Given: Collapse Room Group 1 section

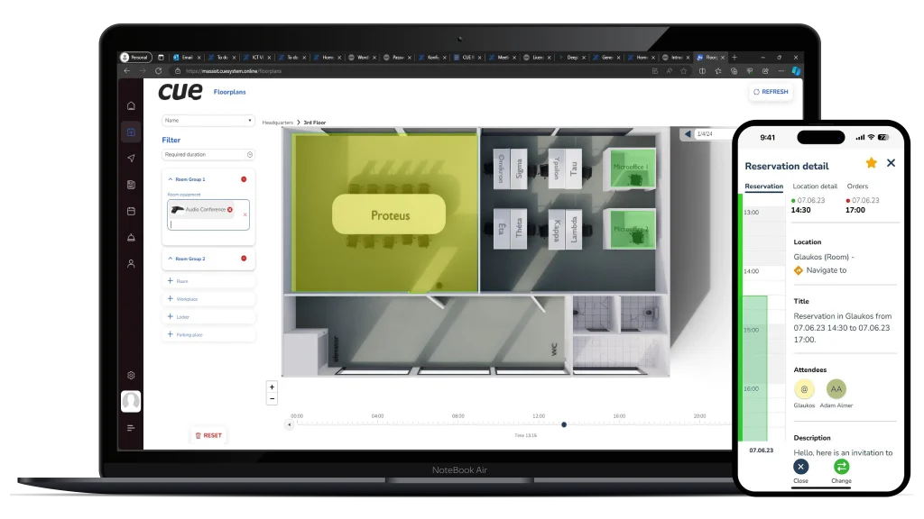Looking at the screenshot, I should point(171,179).
